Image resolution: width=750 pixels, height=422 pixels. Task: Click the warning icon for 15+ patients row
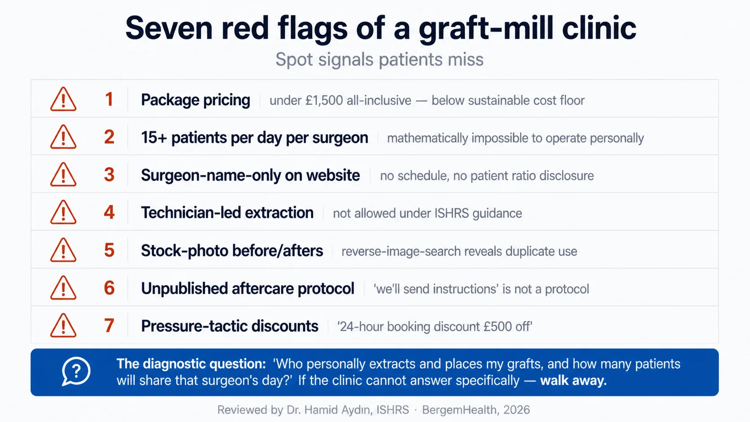(63, 137)
